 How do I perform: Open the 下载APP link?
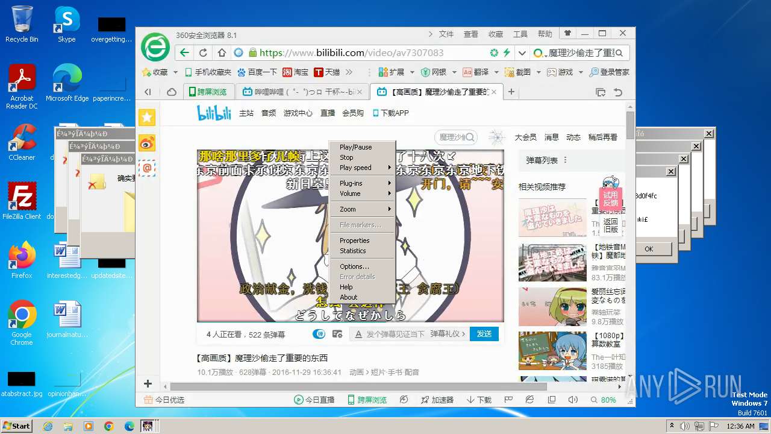point(391,113)
